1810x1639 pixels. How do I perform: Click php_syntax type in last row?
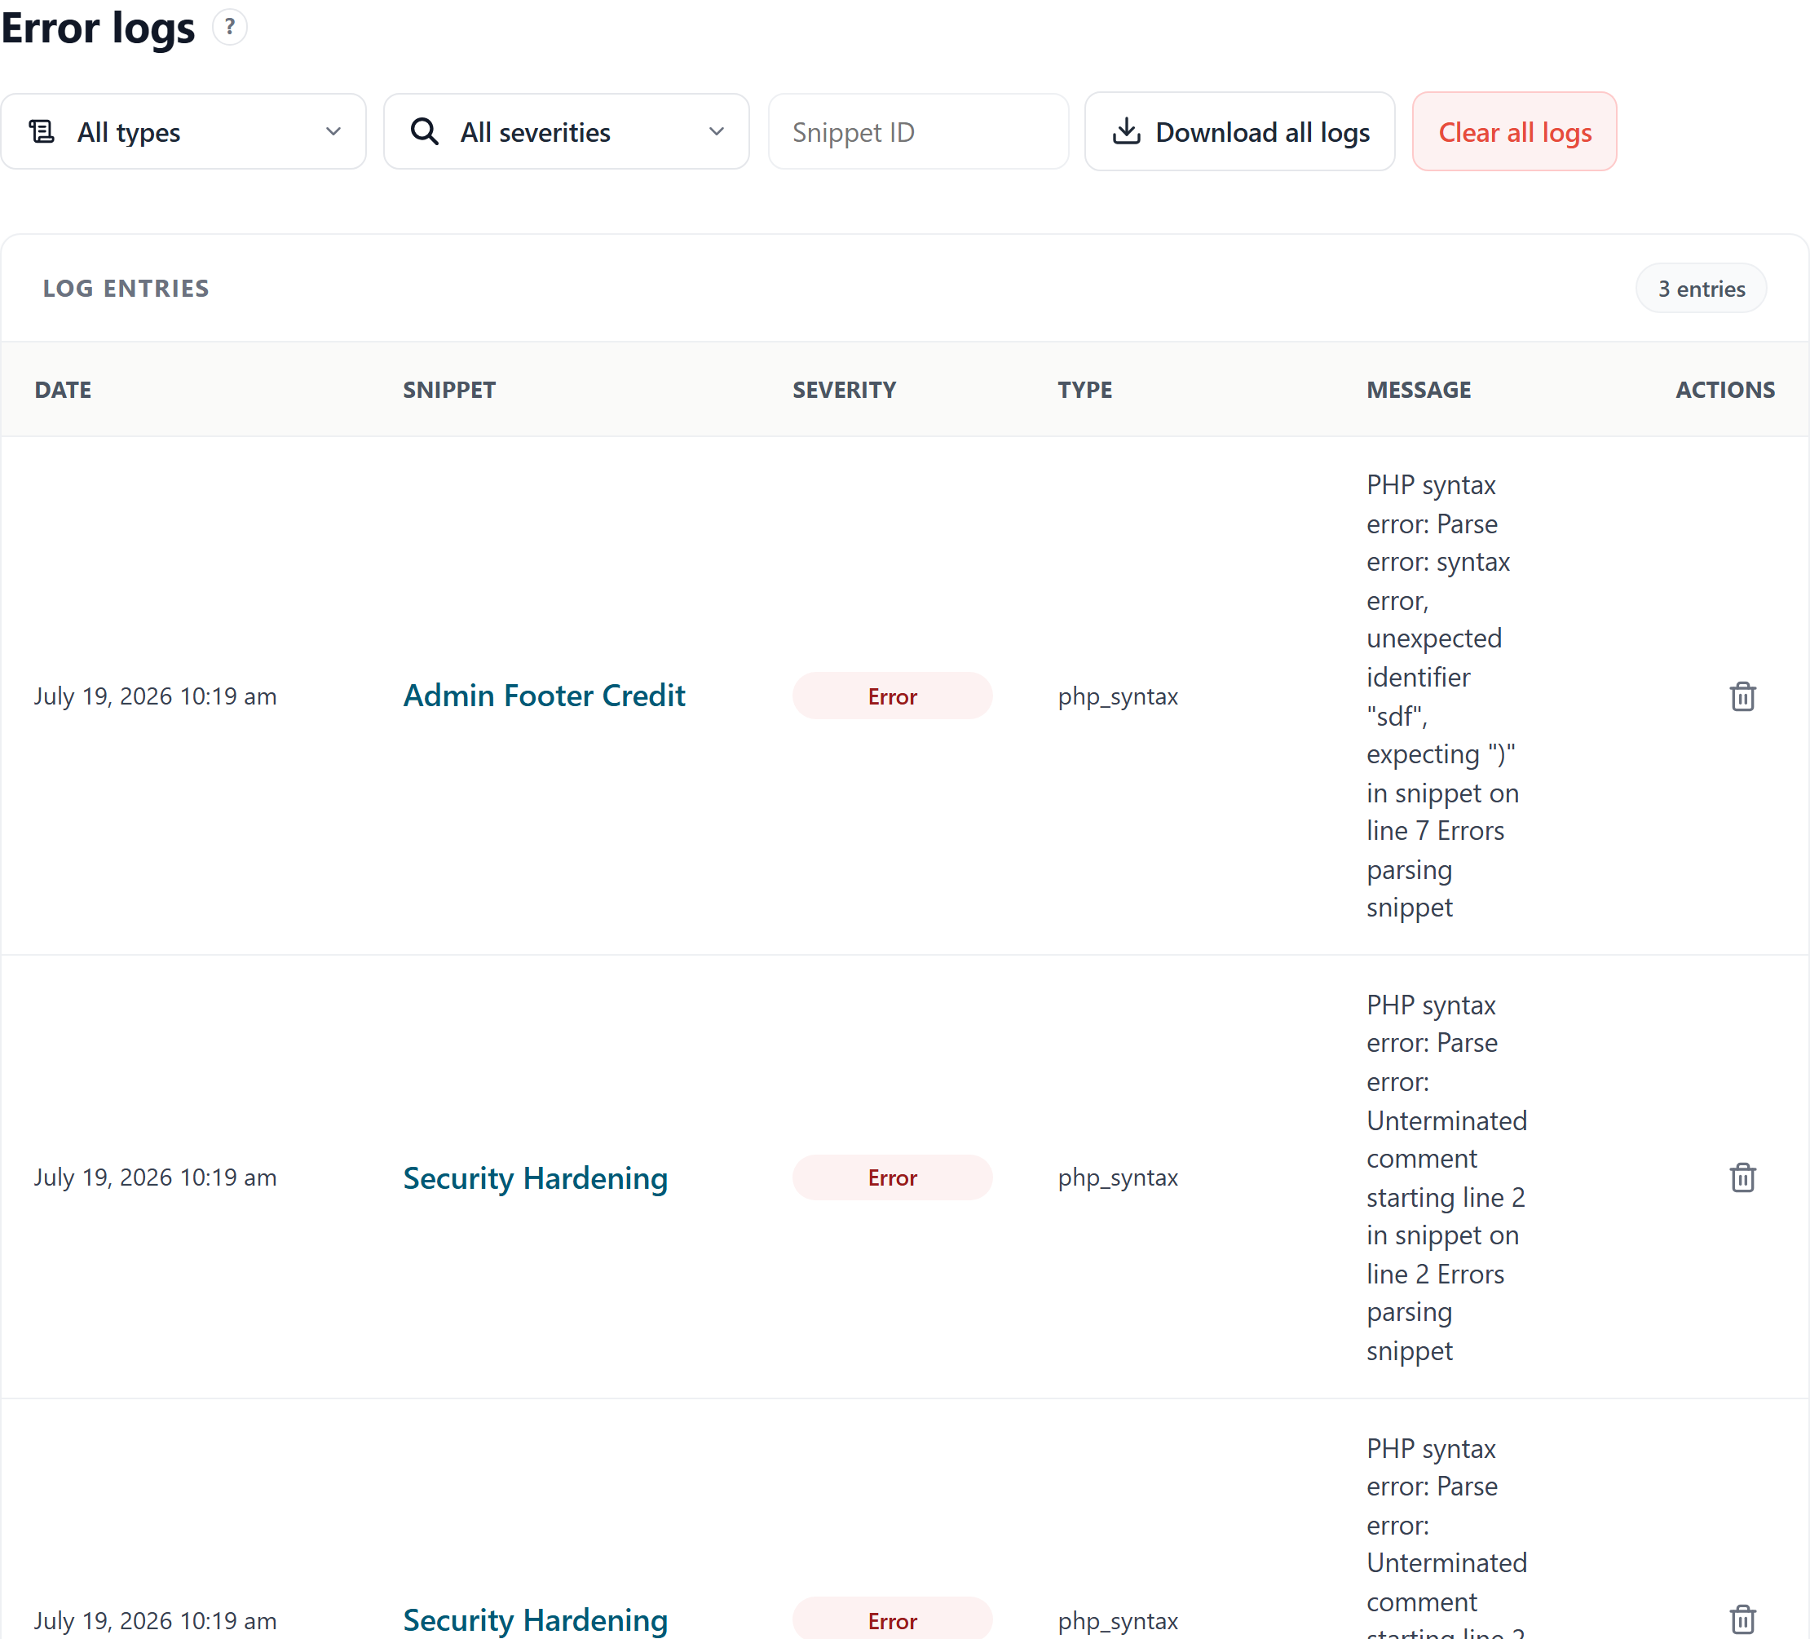click(1118, 1621)
